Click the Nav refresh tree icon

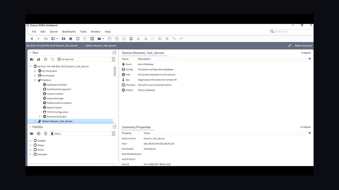(45, 59)
